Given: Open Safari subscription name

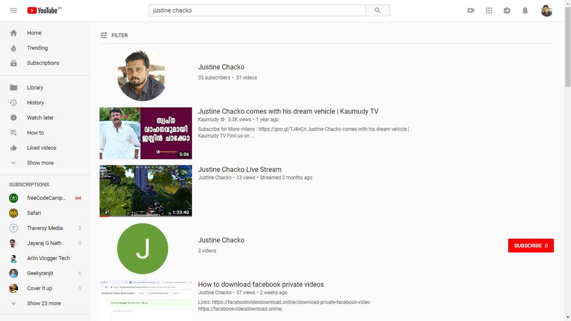Looking at the screenshot, I should pos(34,213).
